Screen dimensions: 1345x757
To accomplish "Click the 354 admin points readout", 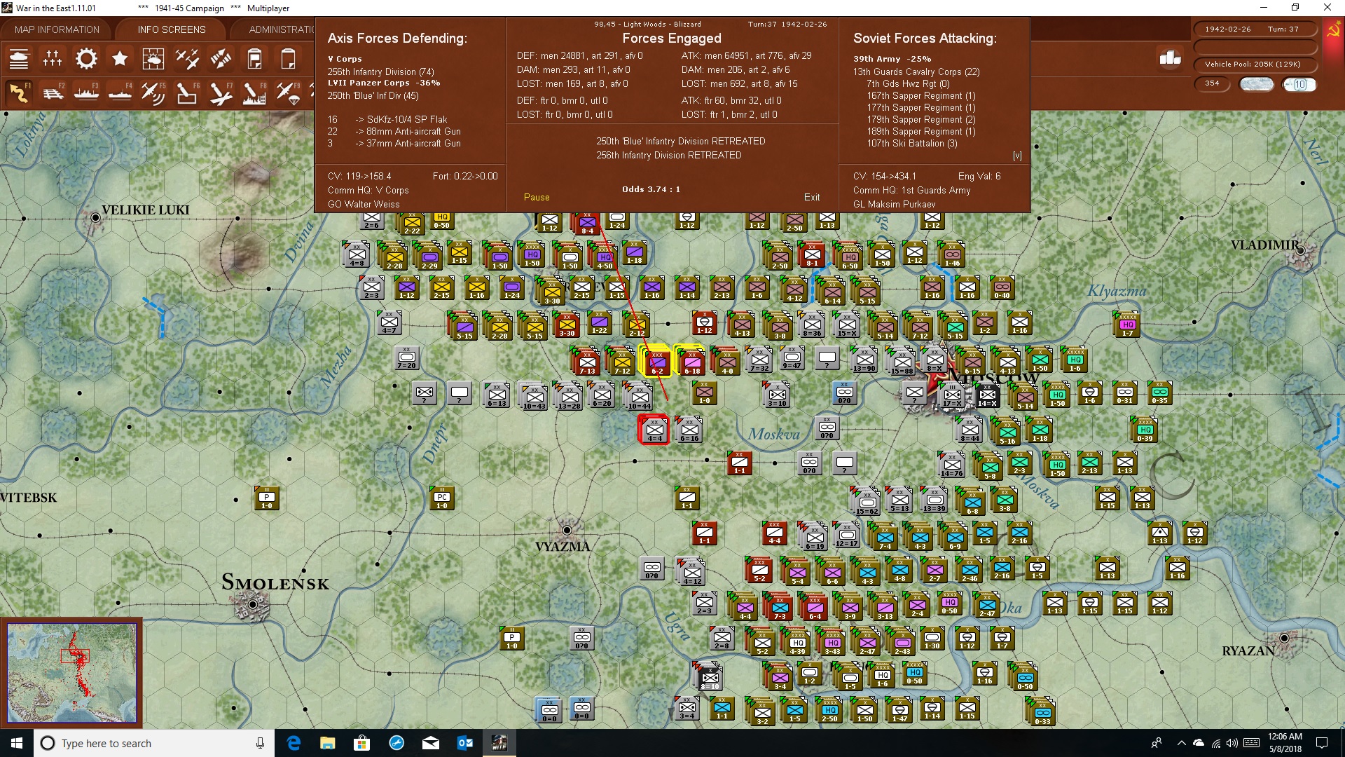I will 1212,83.
